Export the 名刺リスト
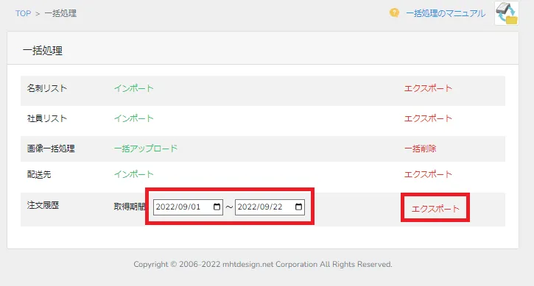The width and height of the screenshot is (534, 286). click(428, 88)
